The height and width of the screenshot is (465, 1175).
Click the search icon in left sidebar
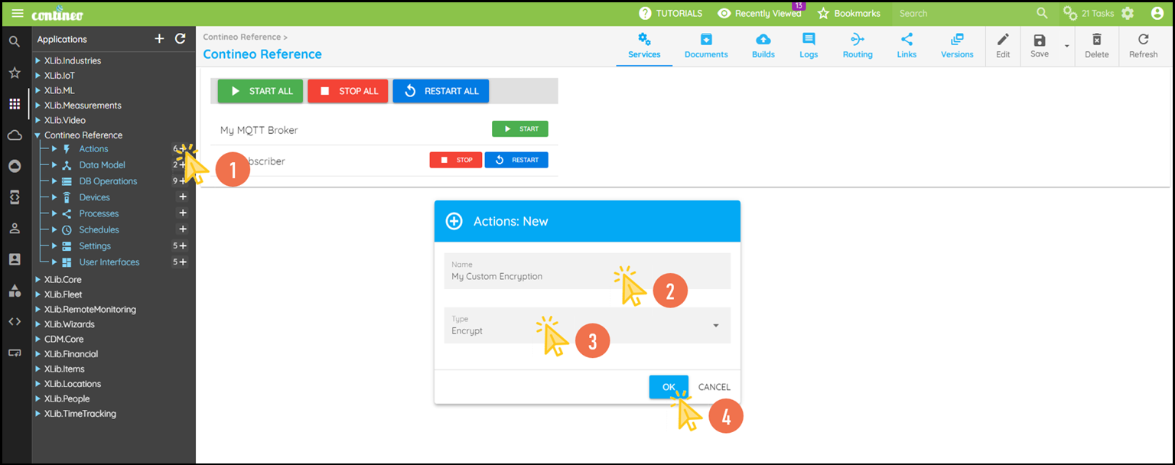point(15,41)
